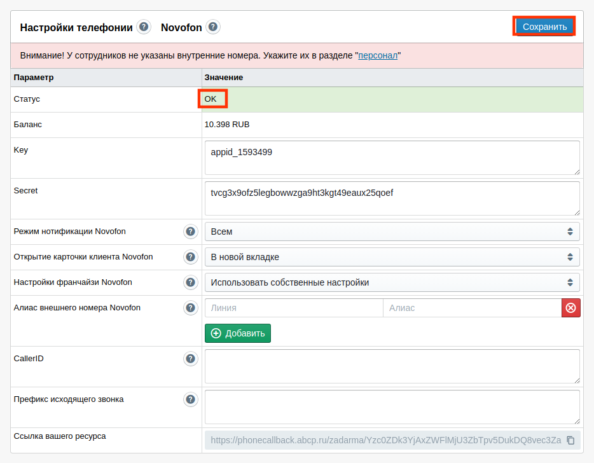
Task: Remove the alias row with red delete button
Action: click(571, 308)
